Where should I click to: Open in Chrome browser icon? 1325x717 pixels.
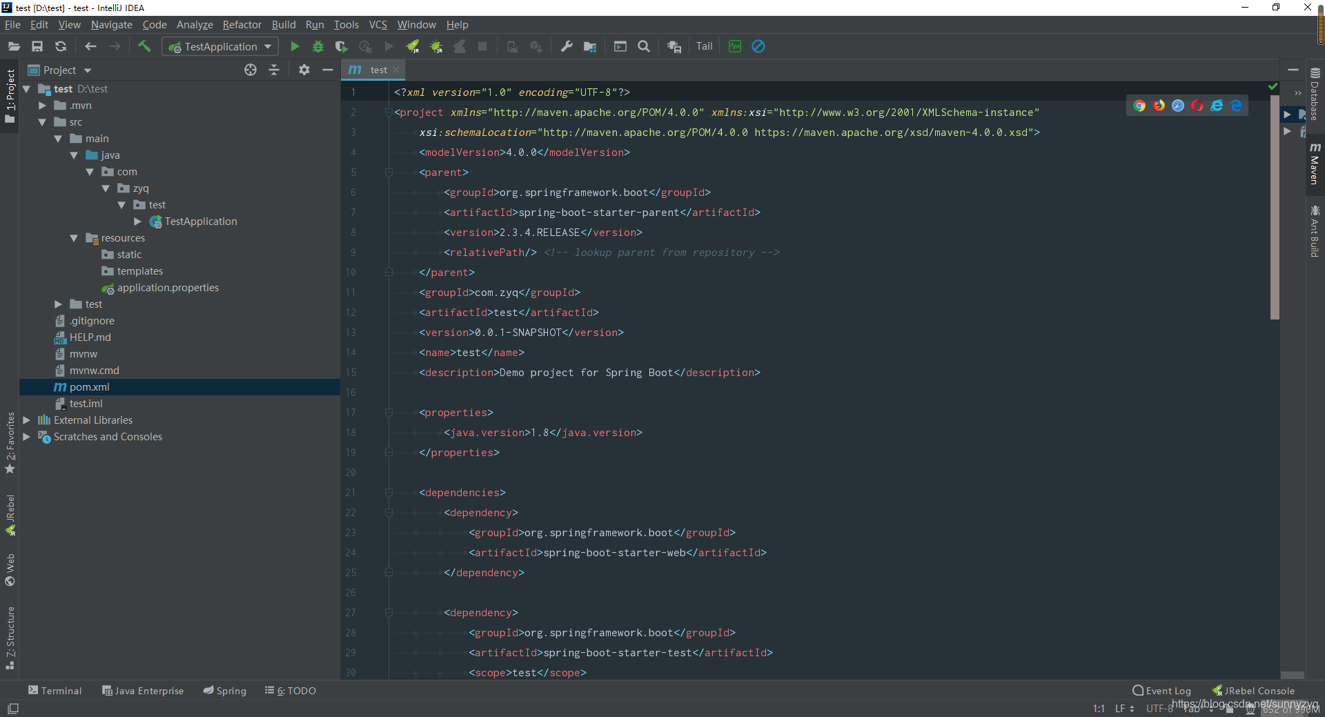(x=1139, y=106)
